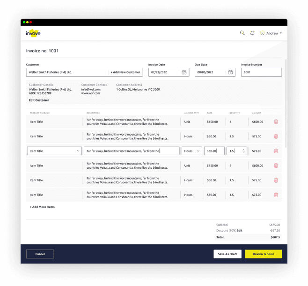Click the first row $150.00 rate
The width and height of the screenshot is (308, 286).
(212, 122)
